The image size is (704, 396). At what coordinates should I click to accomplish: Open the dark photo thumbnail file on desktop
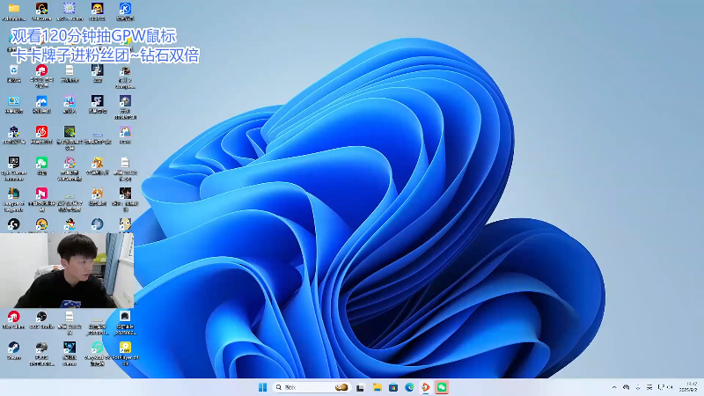coord(125,317)
